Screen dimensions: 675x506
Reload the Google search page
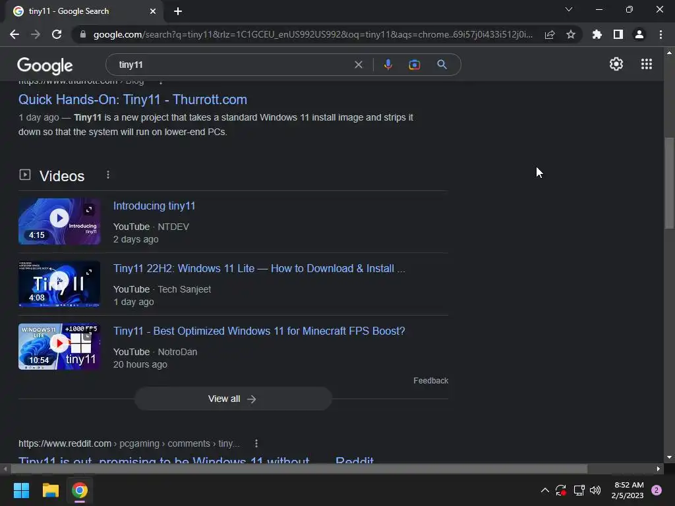coord(57,34)
